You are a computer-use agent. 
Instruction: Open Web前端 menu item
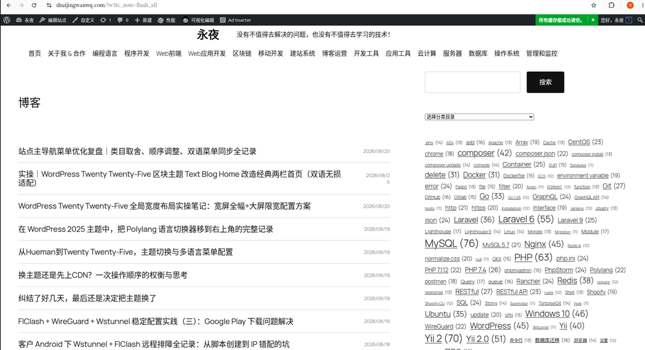pyautogui.click(x=169, y=54)
